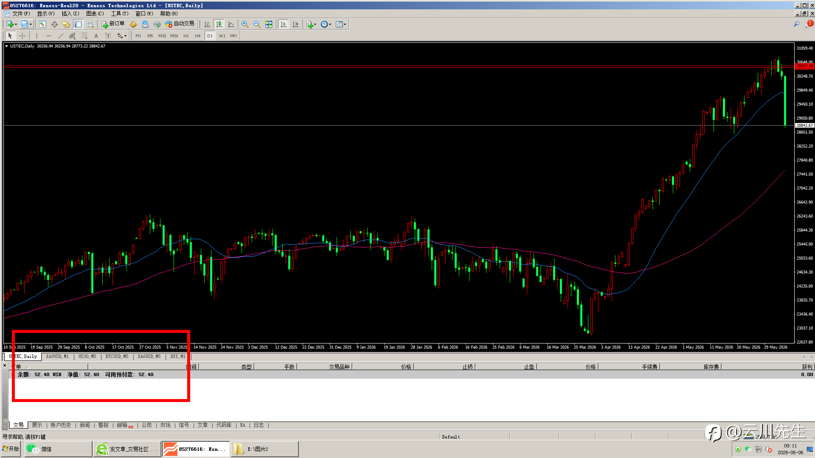Tile chart windows icon

pos(269,24)
